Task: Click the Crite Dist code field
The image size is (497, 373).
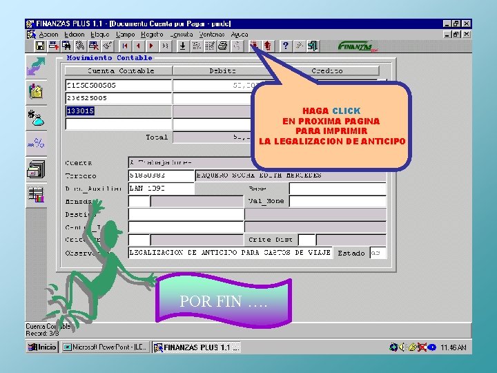Action: [306, 240]
